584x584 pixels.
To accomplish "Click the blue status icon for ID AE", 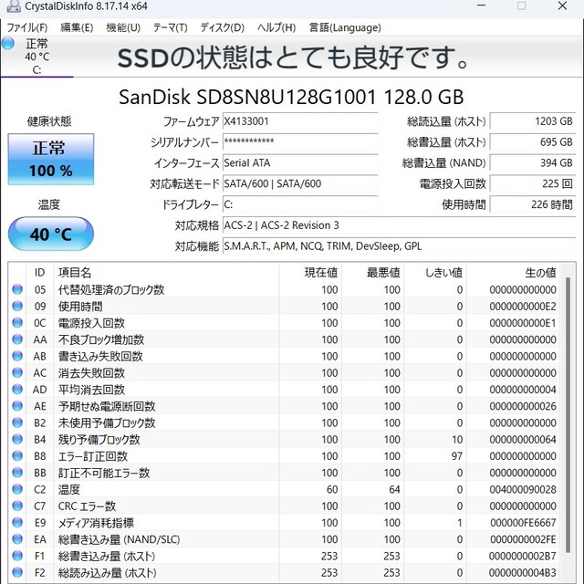I will tap(17, 406).
